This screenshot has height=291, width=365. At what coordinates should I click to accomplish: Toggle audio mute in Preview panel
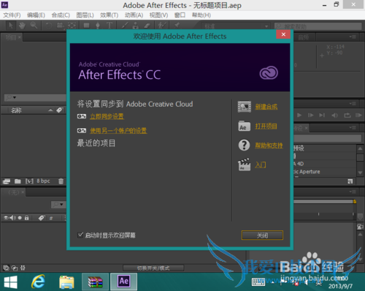(335, 116)
